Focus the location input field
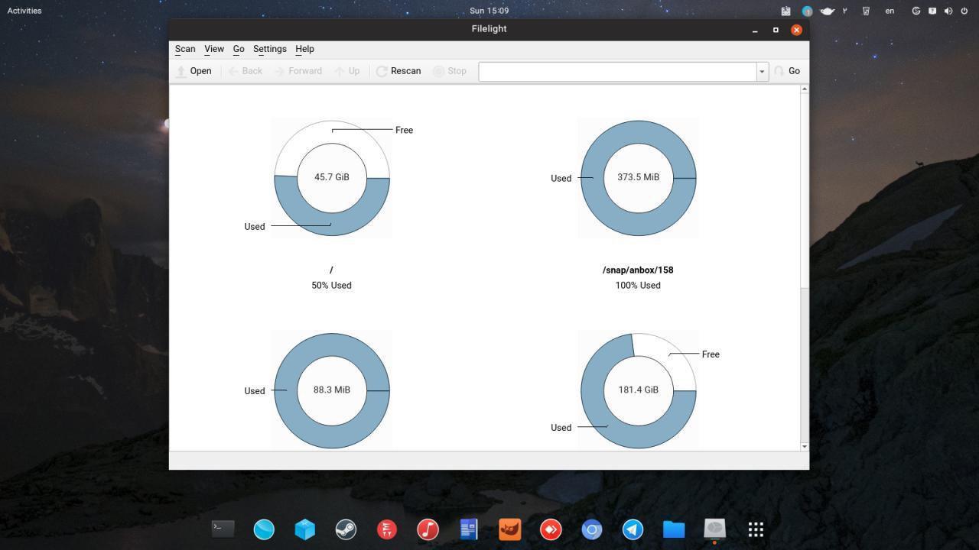 [617, 71]
